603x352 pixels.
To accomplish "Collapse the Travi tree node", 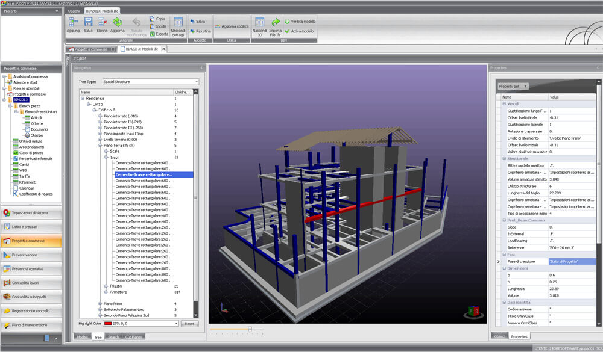I will pyautogui.click(x=106, y=157).
